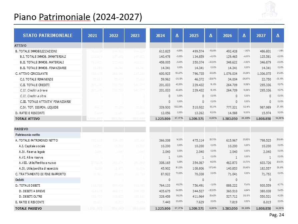Click the C. ATTIVO CIRCOLANTE row label
298x224 pixels.
pyautogui.click(x=31, y=73)
